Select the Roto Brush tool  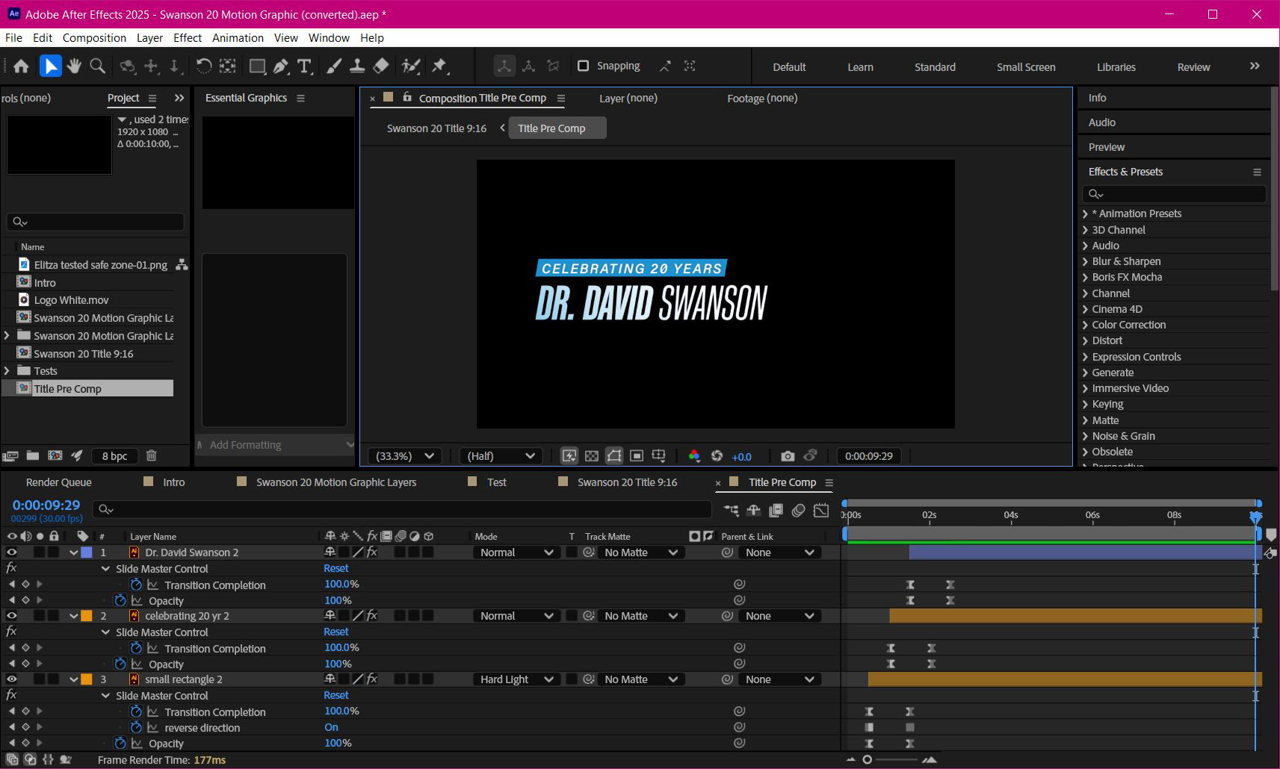tap(410, 66)
